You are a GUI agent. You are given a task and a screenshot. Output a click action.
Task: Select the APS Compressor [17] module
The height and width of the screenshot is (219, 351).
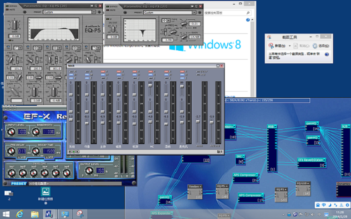click(x=251, y=198)
